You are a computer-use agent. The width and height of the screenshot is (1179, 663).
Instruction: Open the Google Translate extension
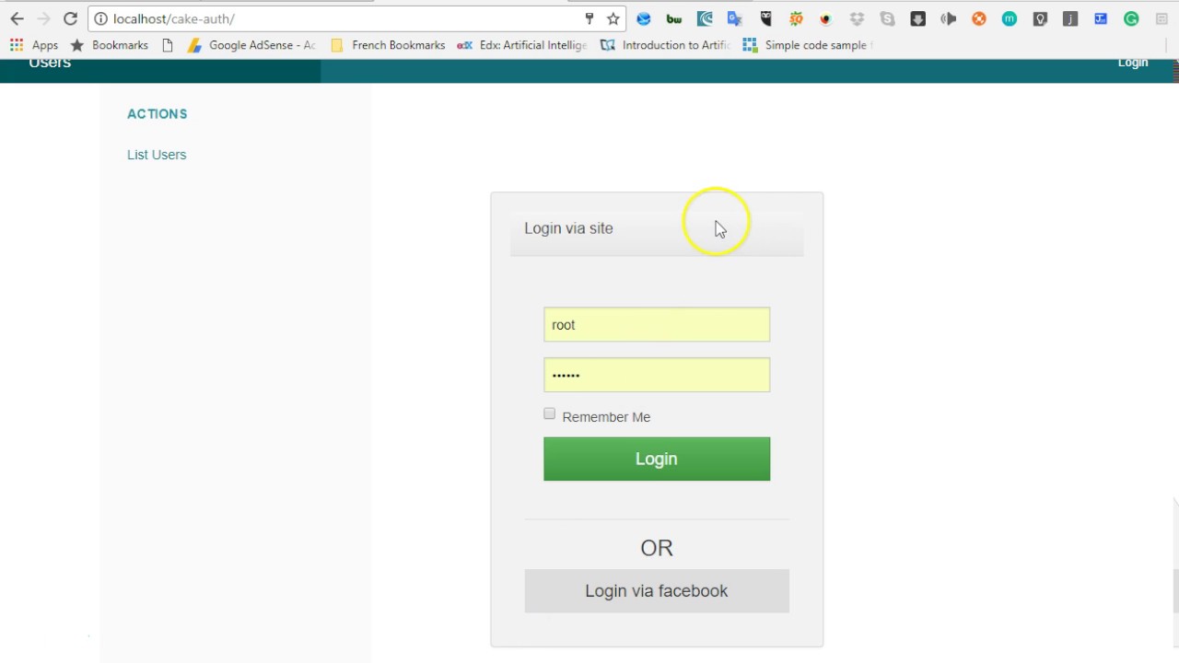(735, 18)
